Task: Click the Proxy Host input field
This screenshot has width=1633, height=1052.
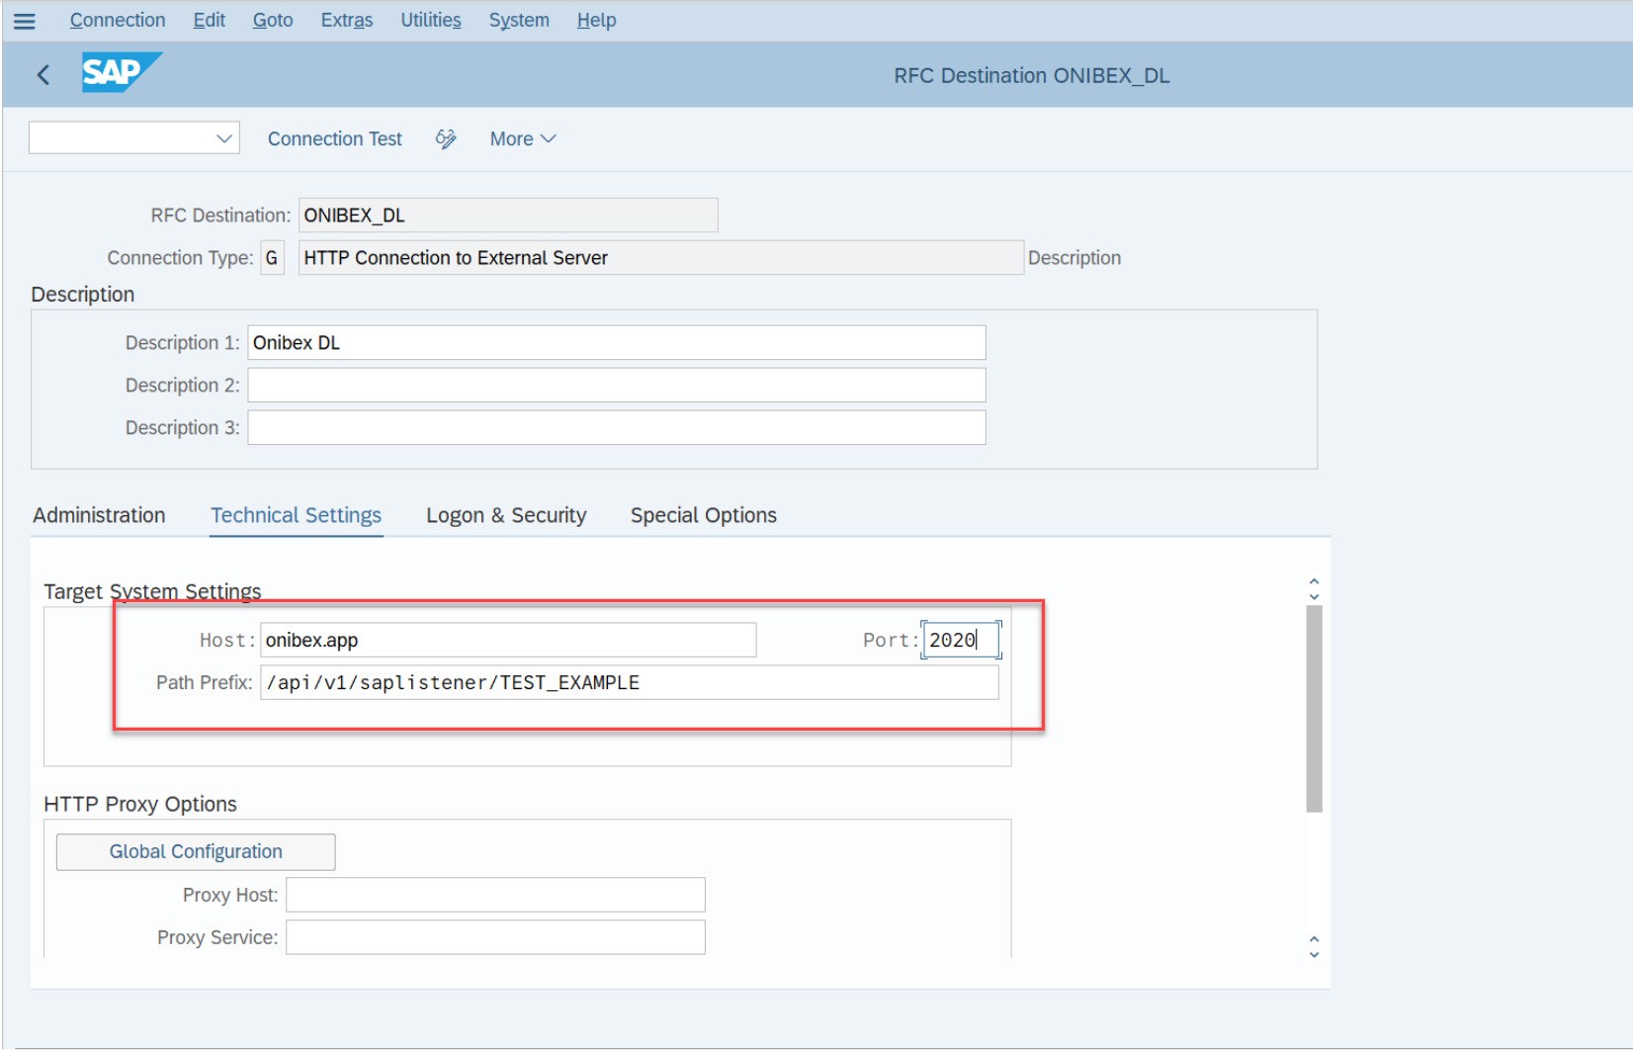Action: pyautogui.click(x=495, y=896)
